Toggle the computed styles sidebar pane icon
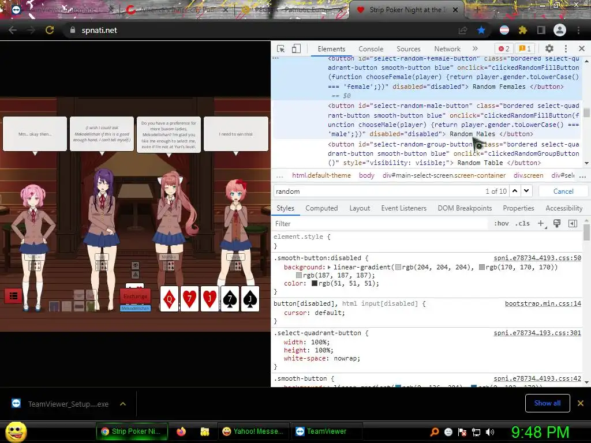Image resolution: width=591 pixels, height=443 pixels. coord(573,223)
